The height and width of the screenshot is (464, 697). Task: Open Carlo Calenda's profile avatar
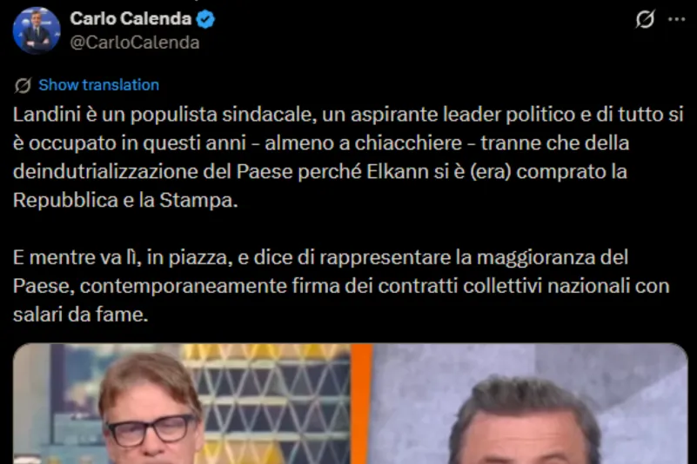click(37, 30)
